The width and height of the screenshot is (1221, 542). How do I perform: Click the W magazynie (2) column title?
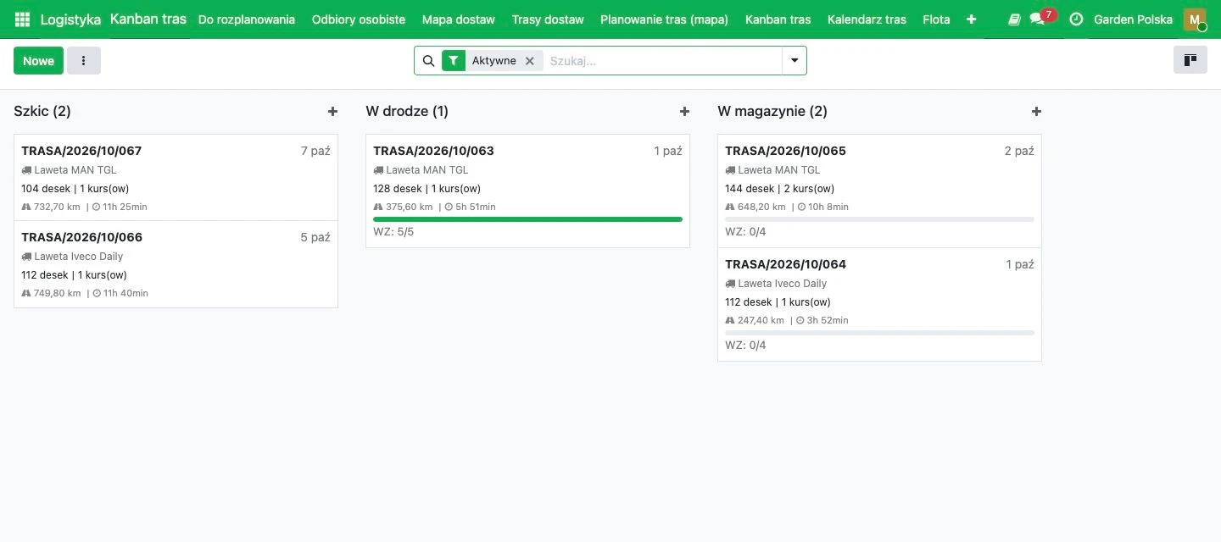pos(772,111)
